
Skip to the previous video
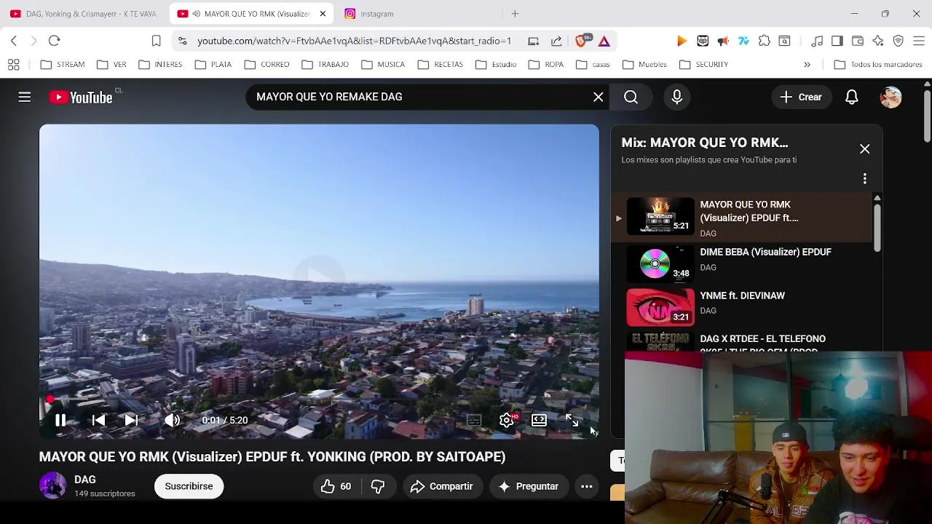point(98,420)
